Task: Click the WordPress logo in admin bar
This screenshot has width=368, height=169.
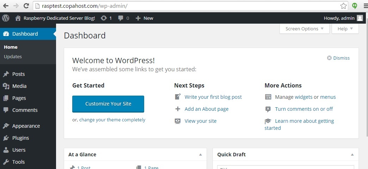Action: coord(6,18)
